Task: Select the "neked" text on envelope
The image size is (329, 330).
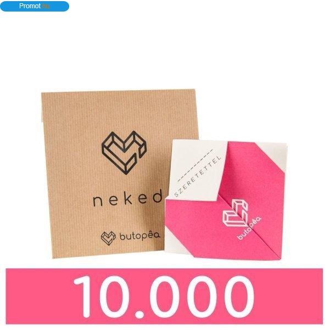Action: 128,198
